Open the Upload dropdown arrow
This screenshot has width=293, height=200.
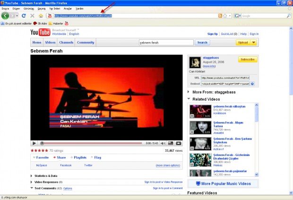(x=254, y=43)
